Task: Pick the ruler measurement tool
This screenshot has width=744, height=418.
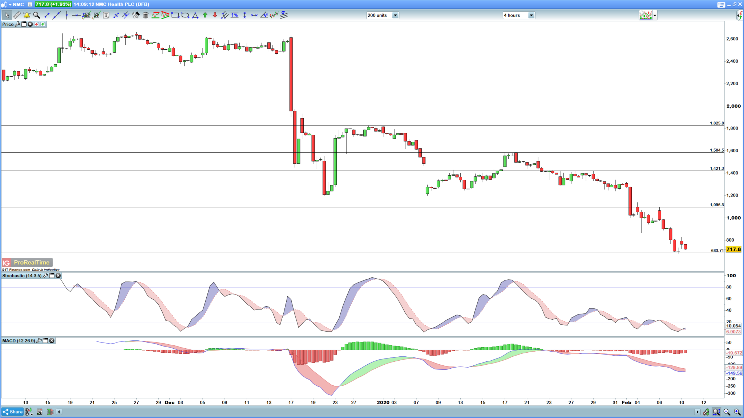Action: (17, 15)
